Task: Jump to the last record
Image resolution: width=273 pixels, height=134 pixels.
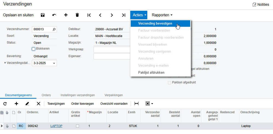Action: [x=124, y=15]
